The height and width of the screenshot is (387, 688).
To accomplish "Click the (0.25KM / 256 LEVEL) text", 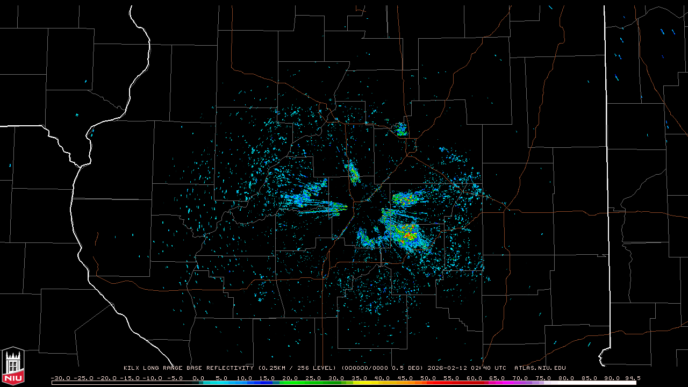I will (x=297, y=368).
